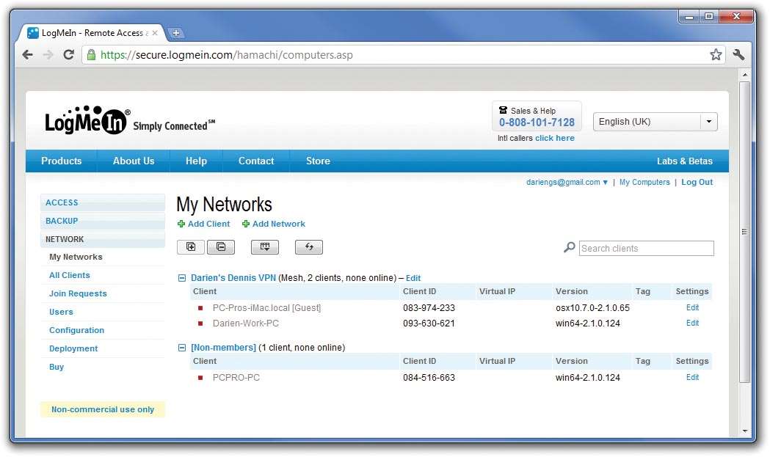Open Configuration in sidebar
This screenshot has width=770, height=457.
pos(76,330)
